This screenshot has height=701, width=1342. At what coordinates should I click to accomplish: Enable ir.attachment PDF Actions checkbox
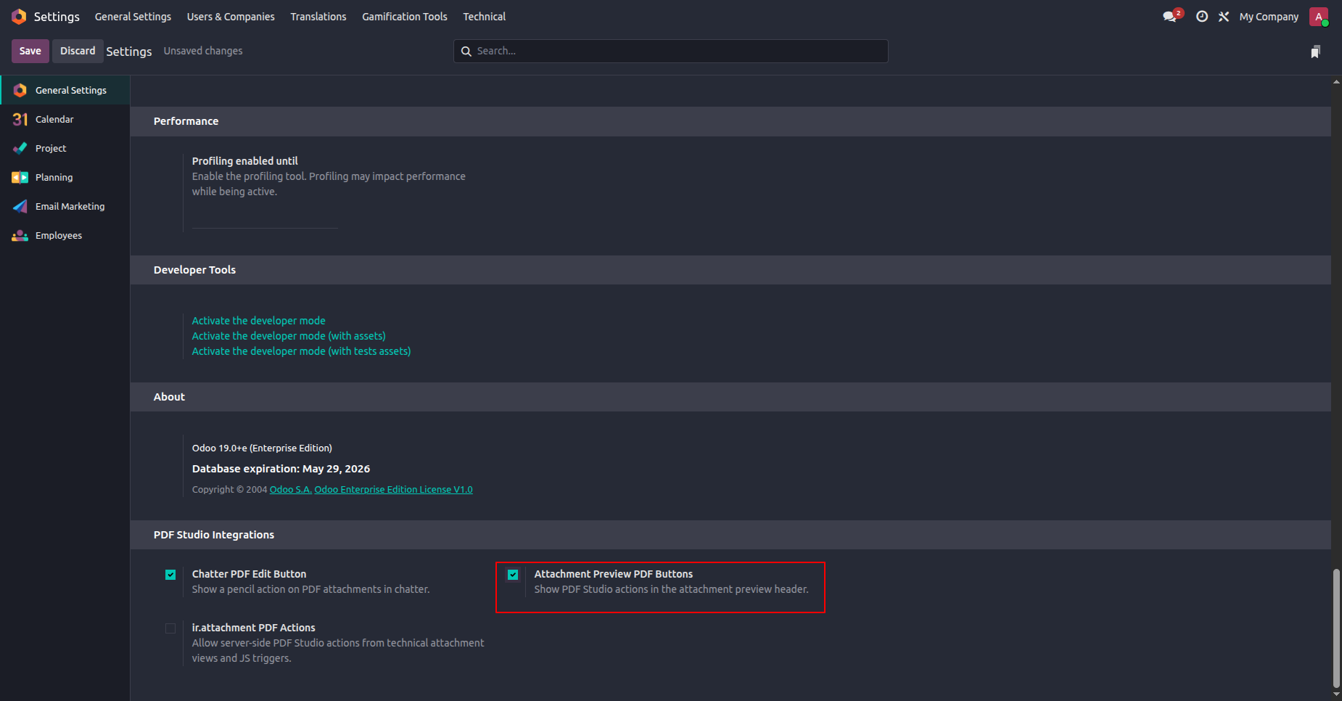click(x=170, y=628)
